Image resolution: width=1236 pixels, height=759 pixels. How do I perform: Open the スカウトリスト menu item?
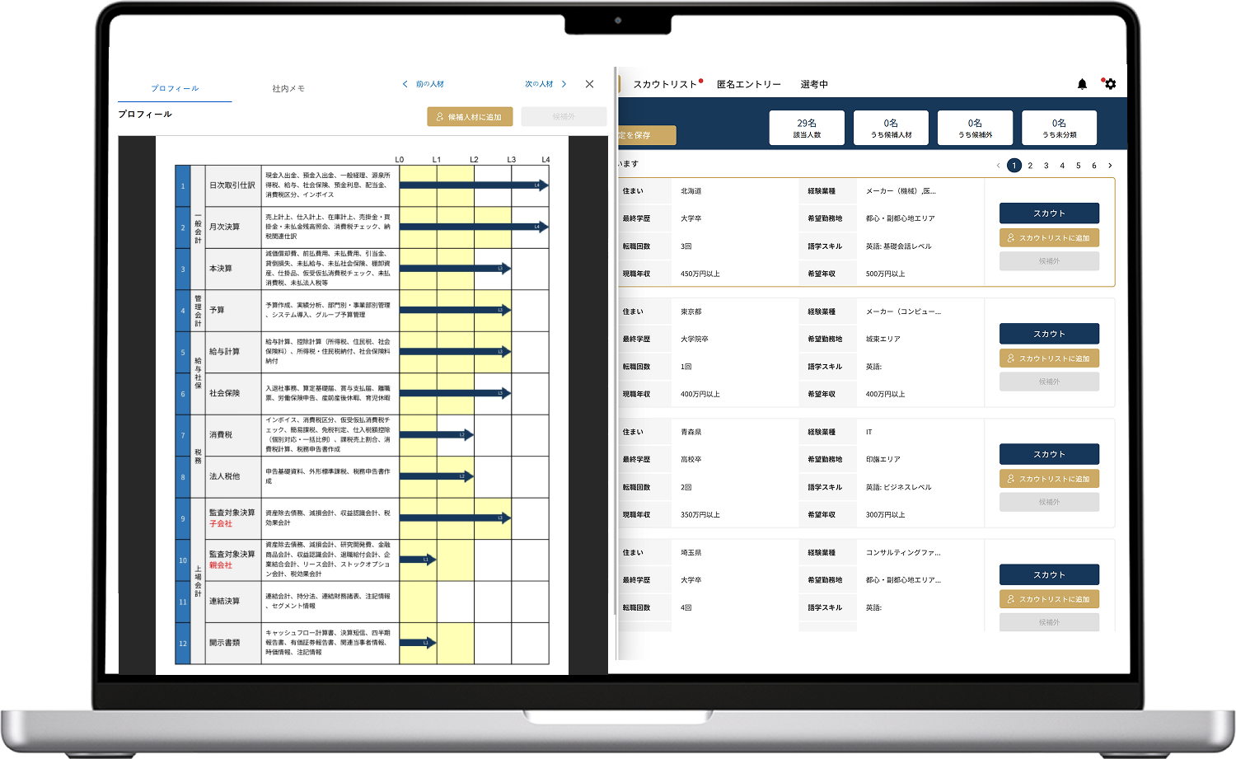[665, 84]
